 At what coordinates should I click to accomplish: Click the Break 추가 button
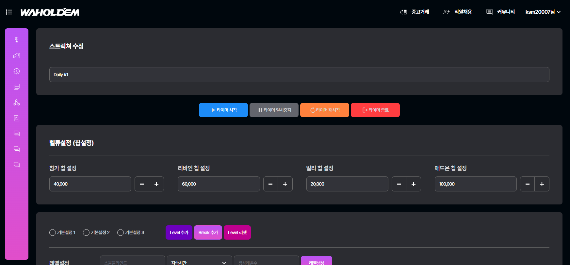pyautogui.click(x=208, y=232)
